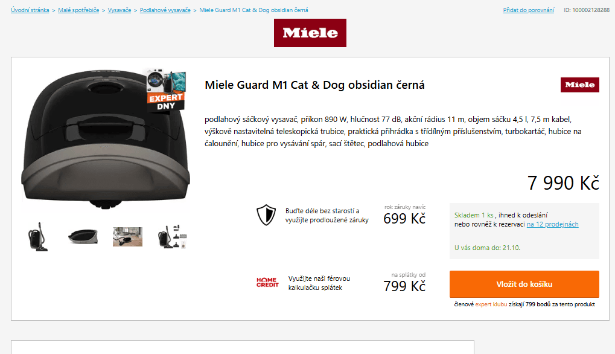Select the second vacuum body thumbnail
Screen dimensions: 615x354
pyautogui.click(x=83, y=236)
